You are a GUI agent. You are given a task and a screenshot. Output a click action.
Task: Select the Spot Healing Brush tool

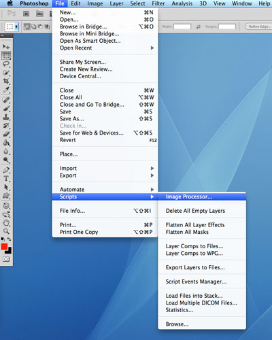tap(6, 100)
